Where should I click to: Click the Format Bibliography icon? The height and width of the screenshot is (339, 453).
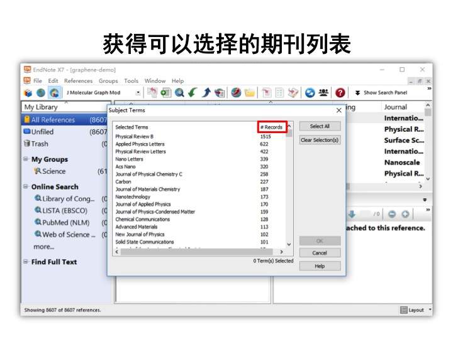click(x=279, y=92)
